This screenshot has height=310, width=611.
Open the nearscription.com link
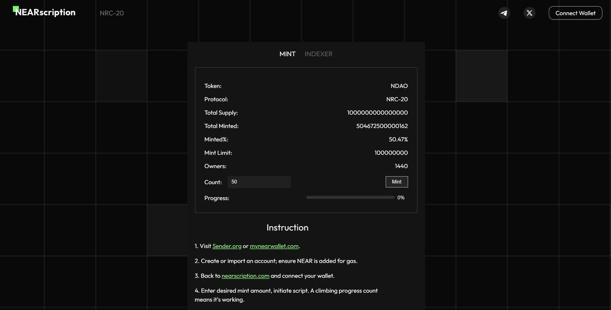click(x=245, y=276)
